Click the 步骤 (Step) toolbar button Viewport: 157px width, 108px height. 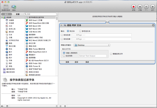click(x=140, y=7)
